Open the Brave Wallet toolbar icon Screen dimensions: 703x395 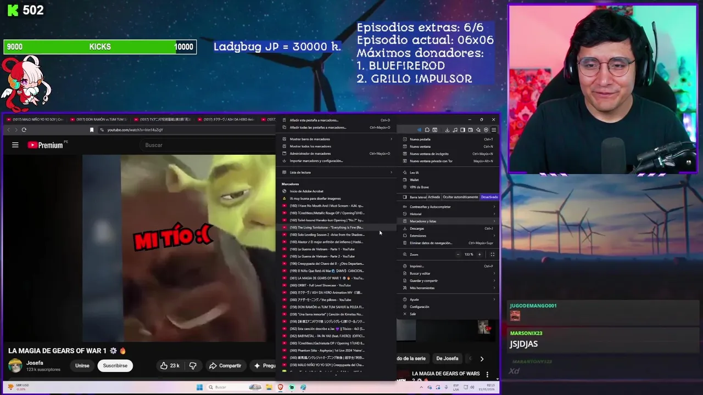(471, 130)
